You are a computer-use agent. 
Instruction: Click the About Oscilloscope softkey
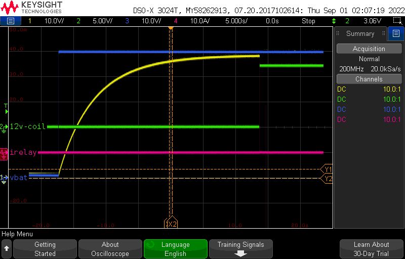click(x=110, y=249)
